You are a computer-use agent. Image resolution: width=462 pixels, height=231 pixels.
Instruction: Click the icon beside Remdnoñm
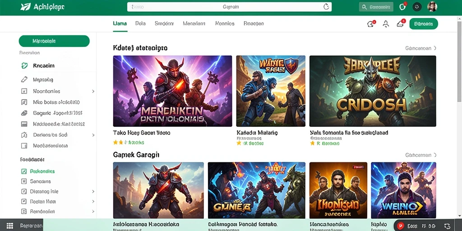click(24, 212)
